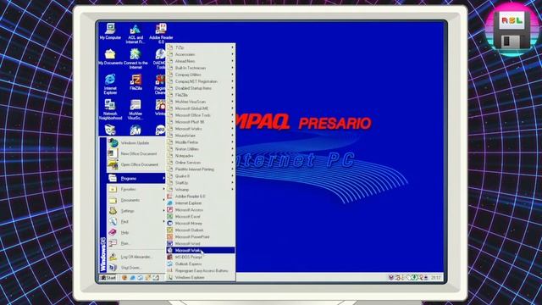Open Help from the Start menu
Image resolution: width=542 pixels, height=305 pixels.
(135, 232)
